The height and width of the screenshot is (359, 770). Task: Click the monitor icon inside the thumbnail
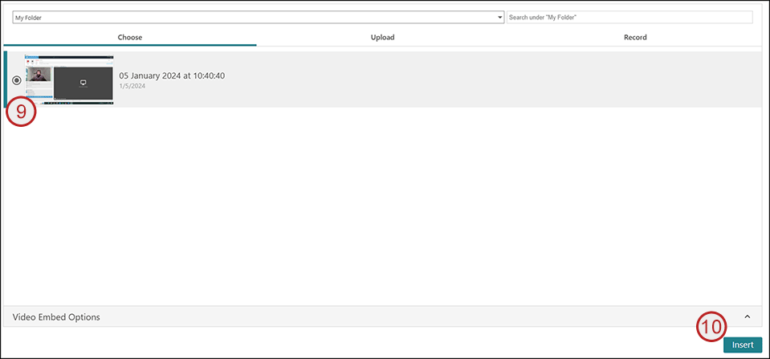click(x=83, y=83)
